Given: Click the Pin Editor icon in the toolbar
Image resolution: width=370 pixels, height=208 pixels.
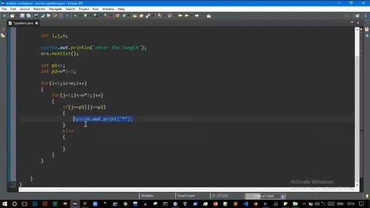Looking at the screenshot, I should (x=209, y=16).
